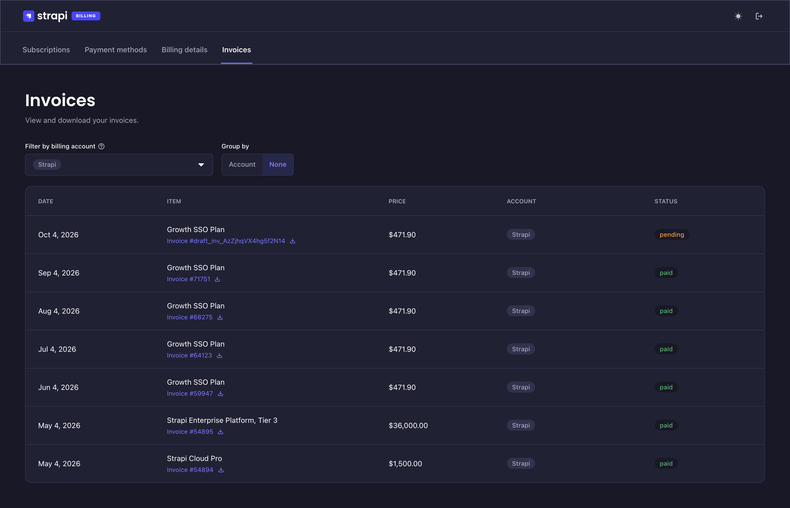This screenshot has height=508, width=790.
Task: Download Invoice #68275 via its icon
Action: coord(220,317)
